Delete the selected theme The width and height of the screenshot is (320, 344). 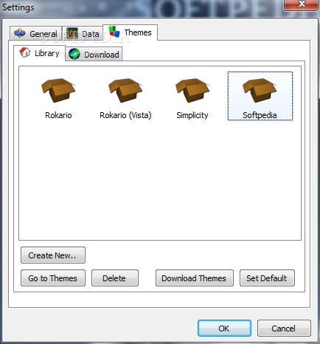tap(115, 278)
